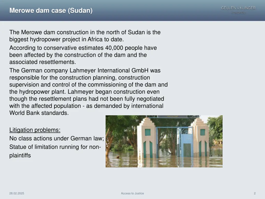265x199 pixels.
Task: Click the Geulen & Klinger logo
Action: [238, 10]
